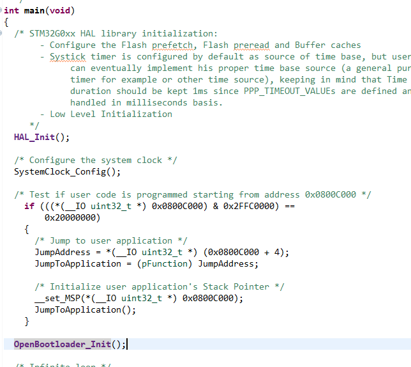The image size is (411, 367).
Task: Click the JumpToApplication() call statement
Action: point(86,309)
